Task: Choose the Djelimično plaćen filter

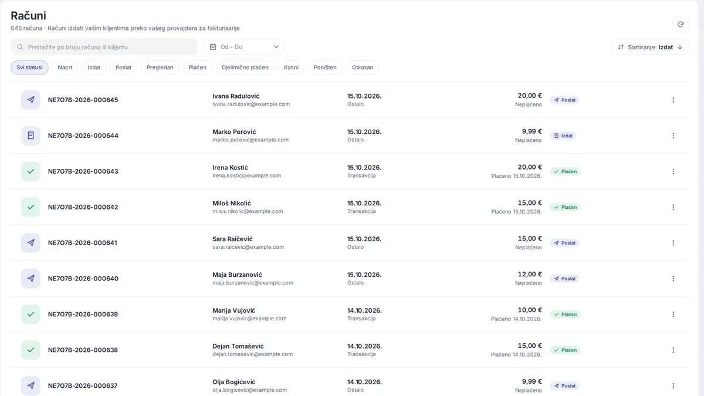Action: click(x=245, y=67)
